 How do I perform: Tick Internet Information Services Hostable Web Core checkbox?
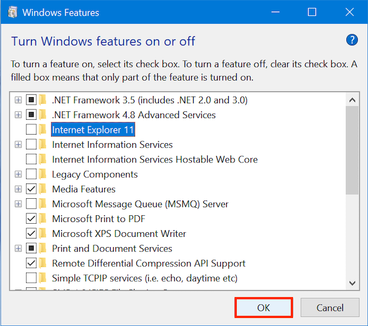(31, 159)
